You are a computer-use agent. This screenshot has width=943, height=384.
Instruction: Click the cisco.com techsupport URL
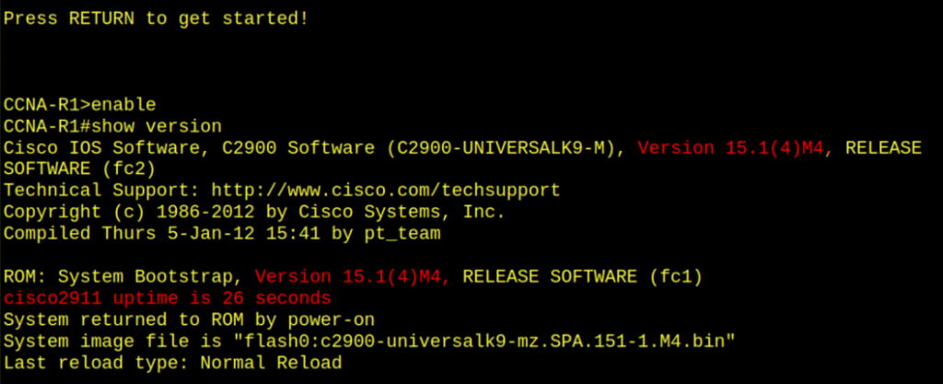tap(386, 191)
